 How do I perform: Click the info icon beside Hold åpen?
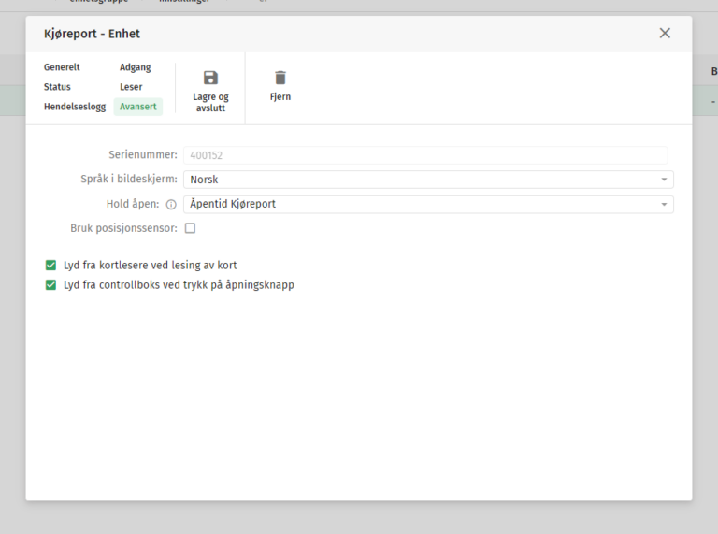171,205
